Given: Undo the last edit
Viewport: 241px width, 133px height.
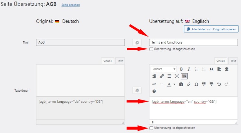Looking at the screenshot, I should tap(219, 84).
